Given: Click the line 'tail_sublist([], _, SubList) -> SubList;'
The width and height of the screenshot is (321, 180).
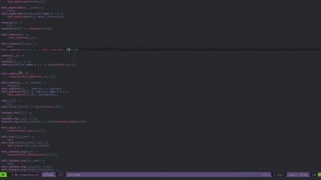Looking at the screenshot, I should (x=31, y=88).
